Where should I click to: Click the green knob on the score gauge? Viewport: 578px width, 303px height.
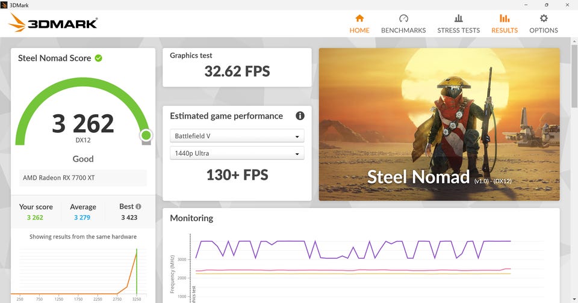(146, 135)
